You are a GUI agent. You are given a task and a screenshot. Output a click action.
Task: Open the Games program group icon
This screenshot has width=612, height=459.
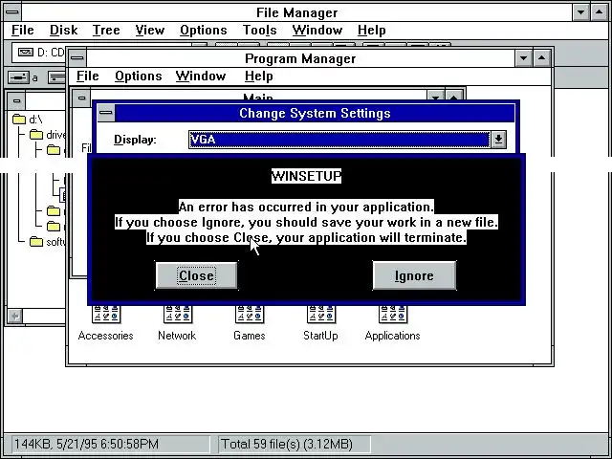[250, 323]
